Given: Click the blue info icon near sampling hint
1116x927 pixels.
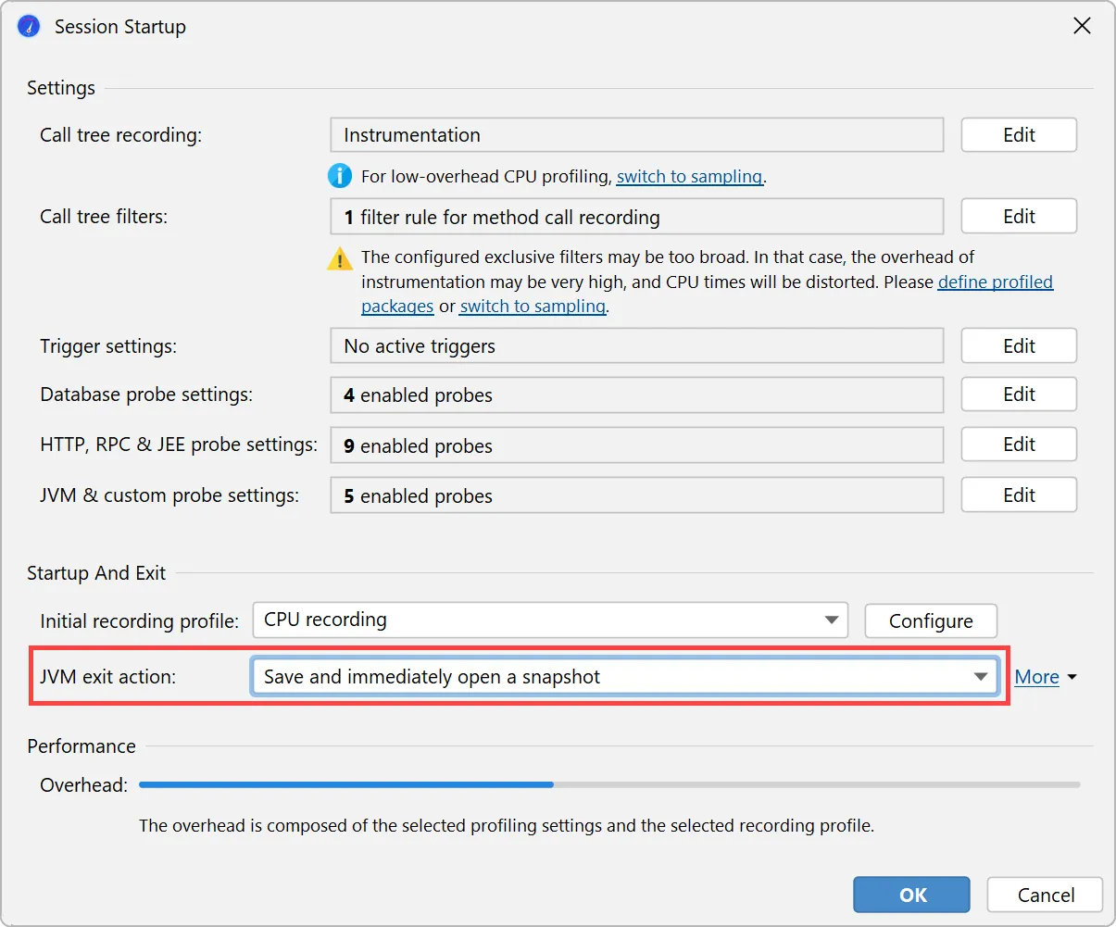Looking at the screenshot, I should click(x=340, y=175).
